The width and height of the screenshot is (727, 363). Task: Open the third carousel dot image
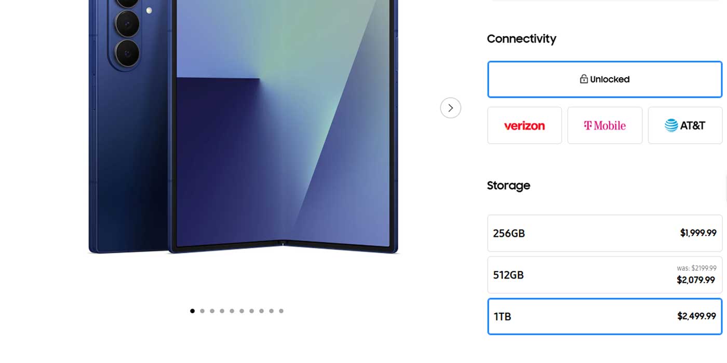coord(212,311)
